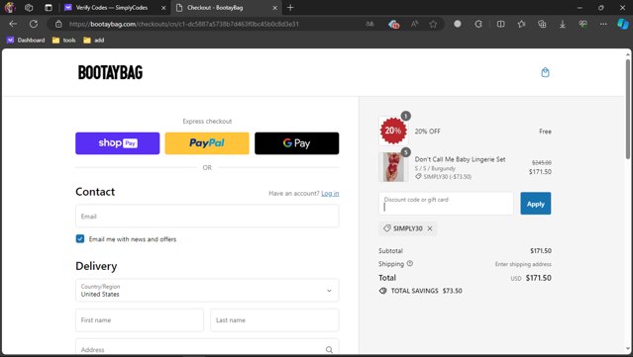Open the add bookmarks folder
This screenshot has height=357, width=633.
point(94,41)
